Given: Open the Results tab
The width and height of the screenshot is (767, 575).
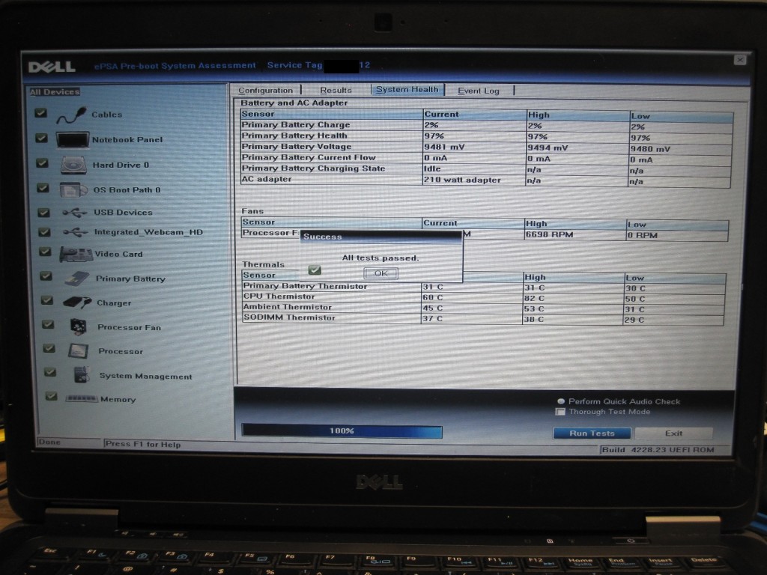Looking at the screenshot, I should 336,91.
